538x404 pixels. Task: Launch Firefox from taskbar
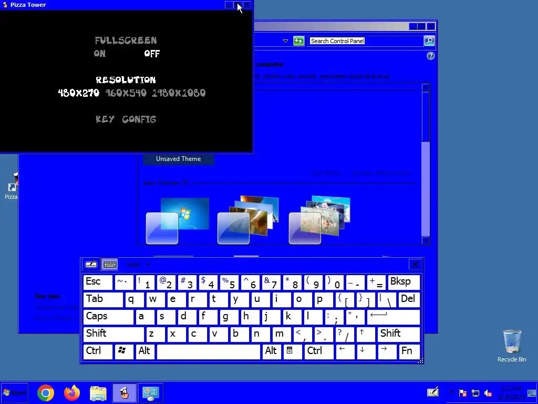pos(71,392)
